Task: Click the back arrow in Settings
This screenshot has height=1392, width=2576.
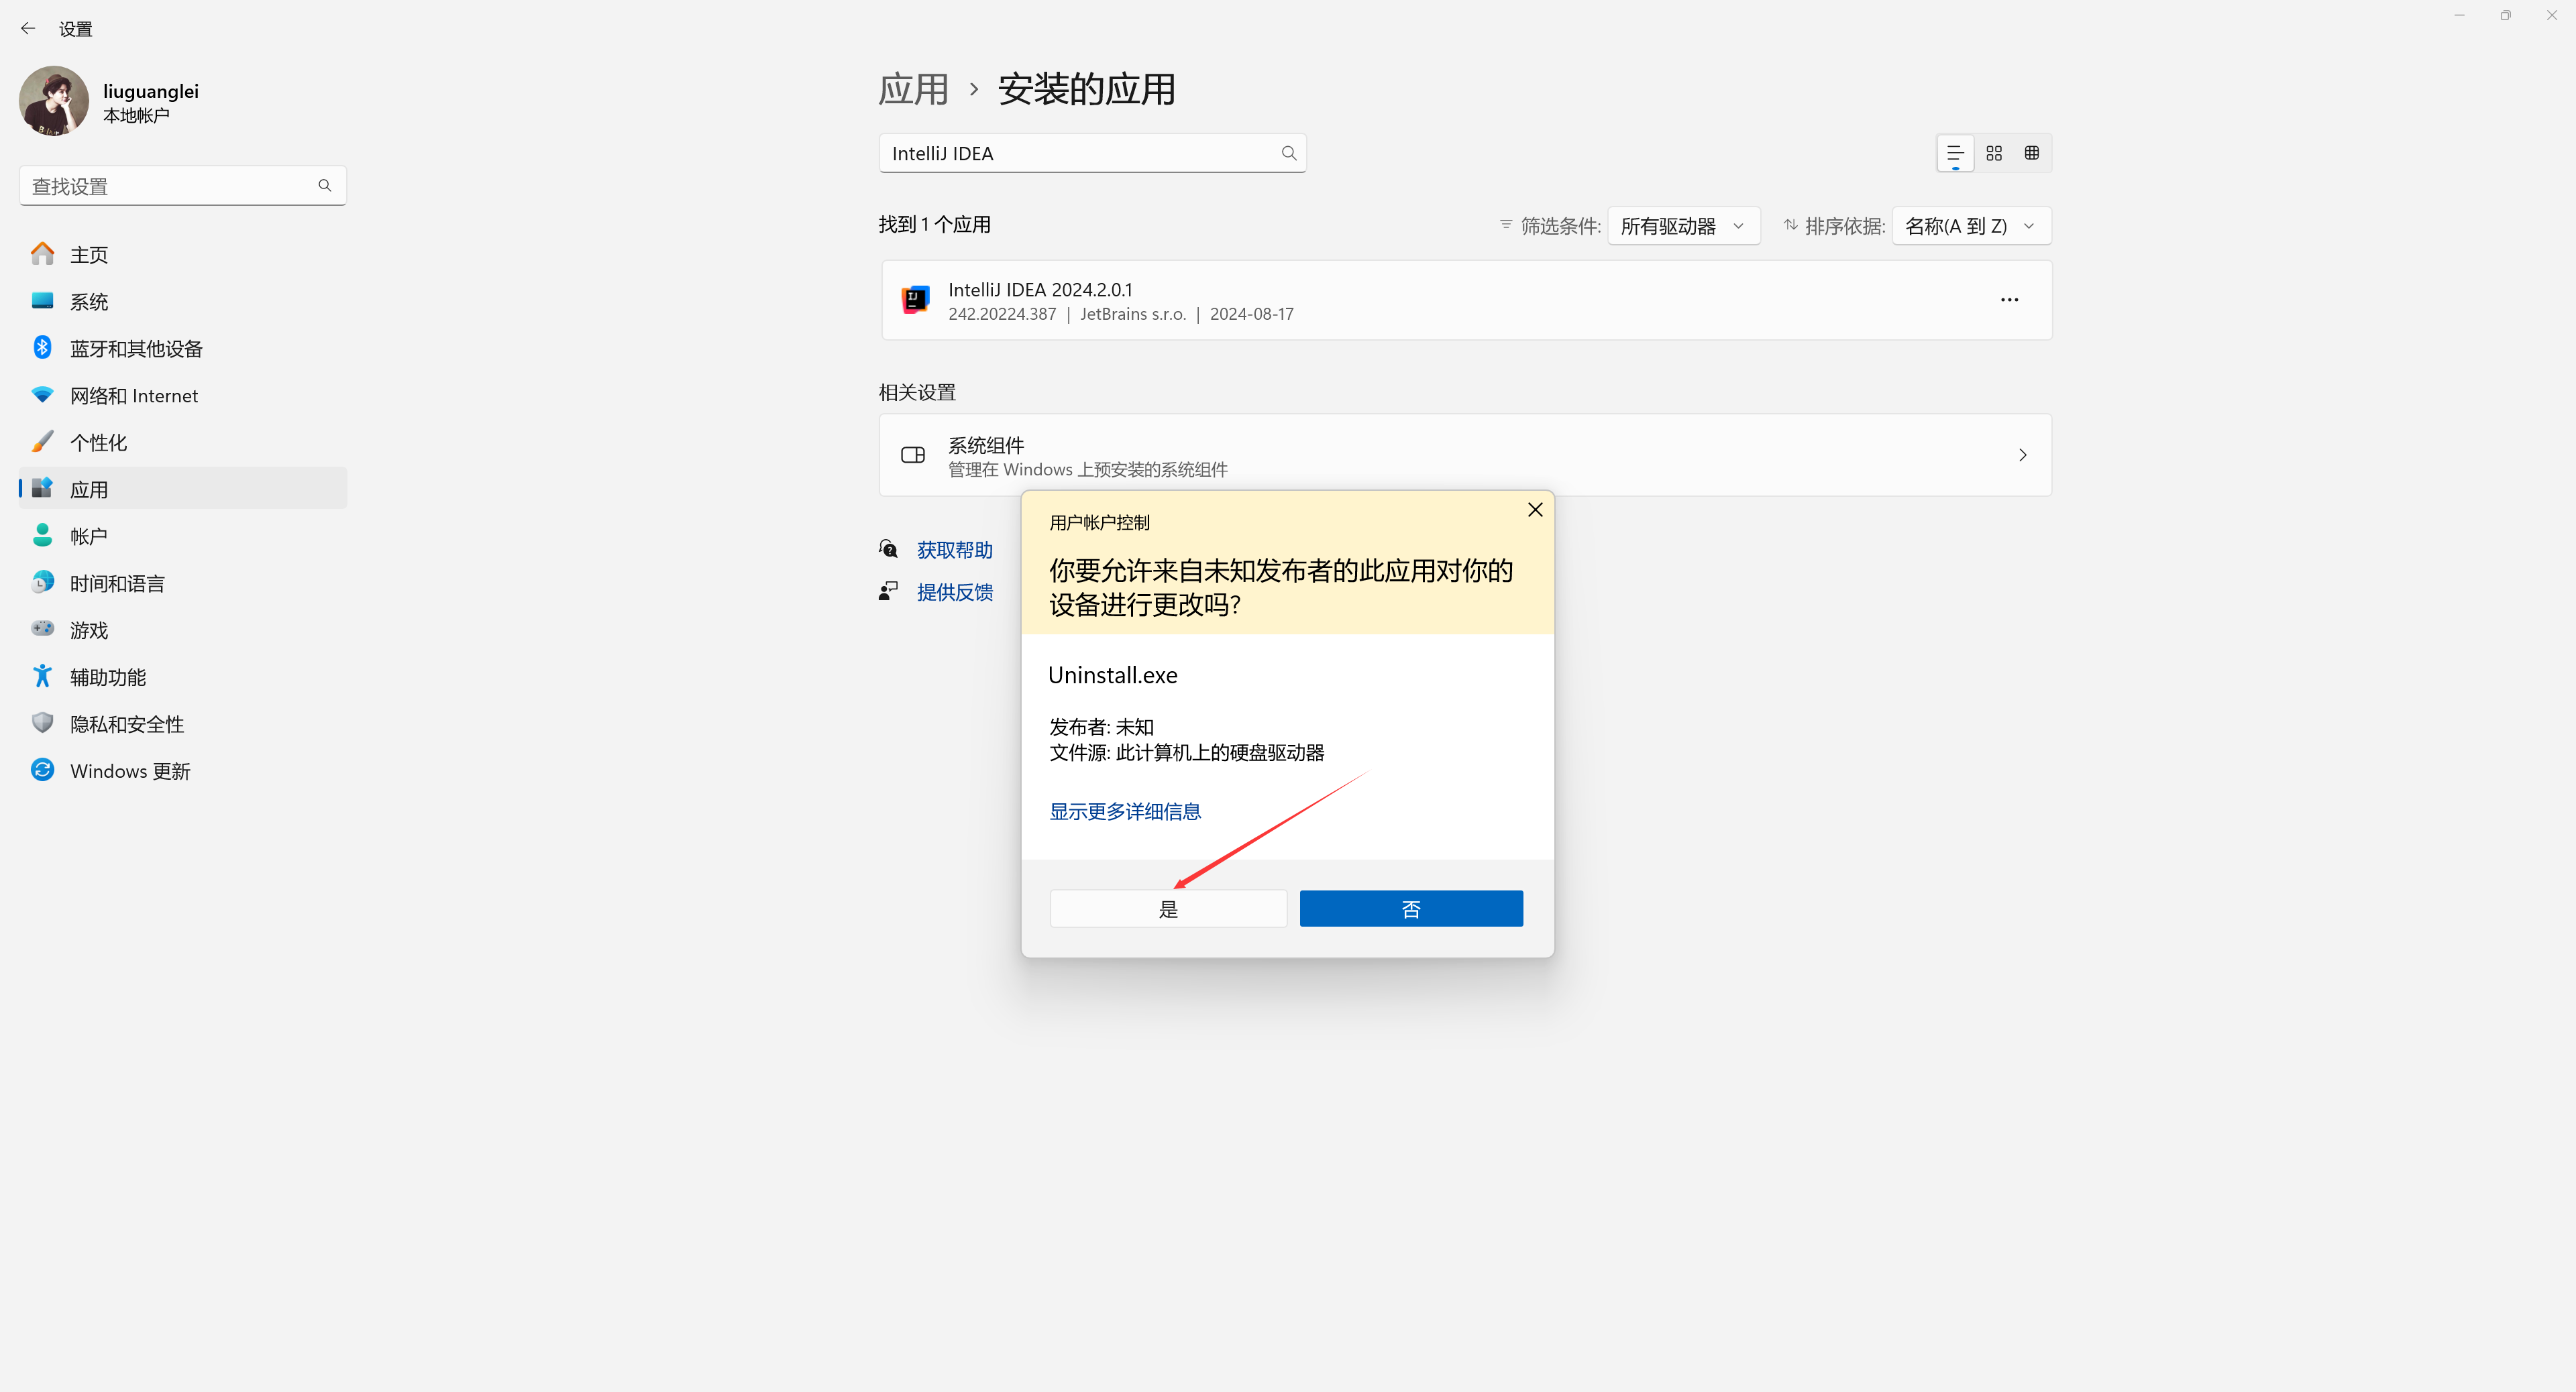Action: (x=28, y=29)
